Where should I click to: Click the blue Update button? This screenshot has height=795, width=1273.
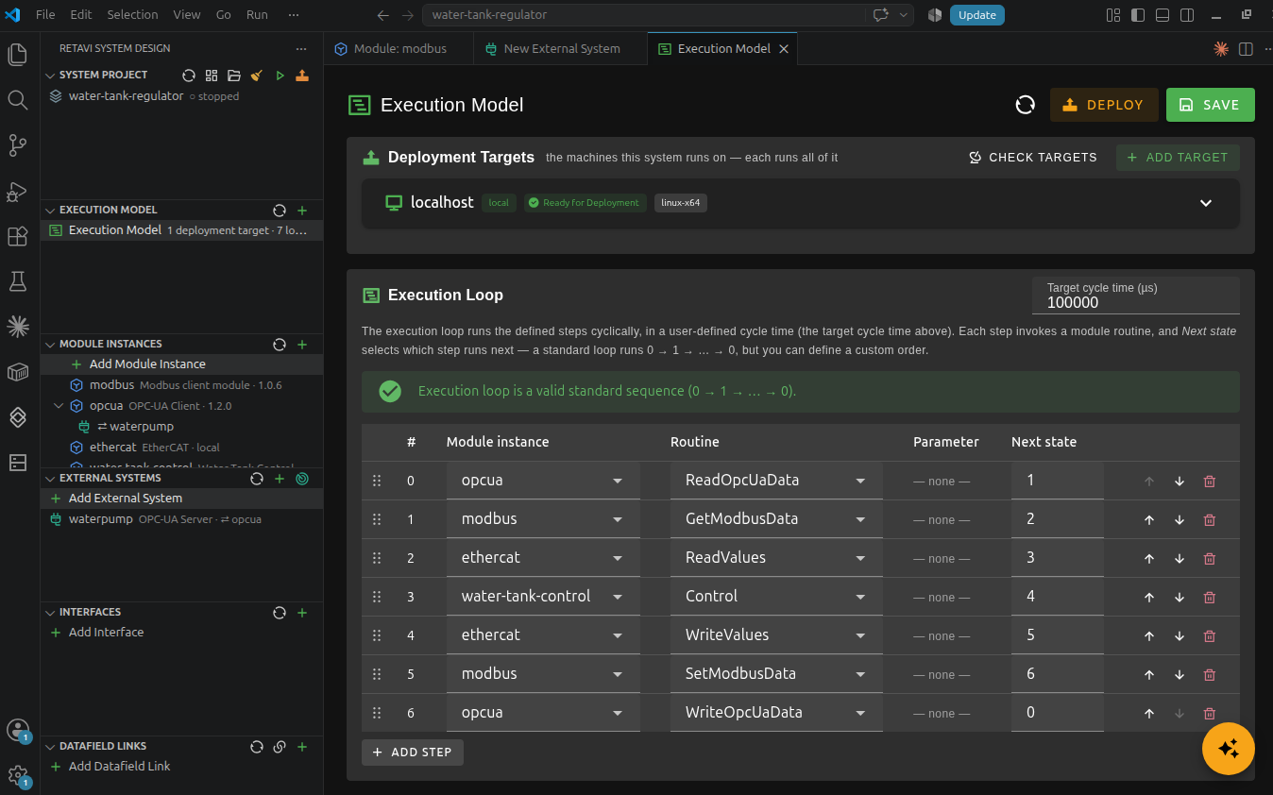[x=977, y=15]
